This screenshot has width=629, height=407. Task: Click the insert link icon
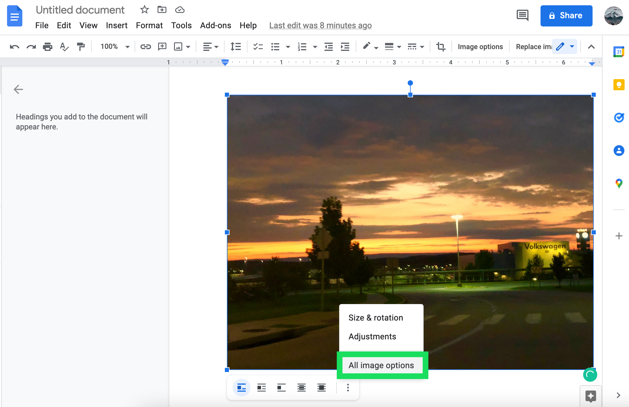tap(145, 46)
